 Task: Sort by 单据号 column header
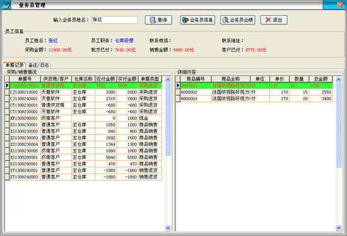coord(25,79)
